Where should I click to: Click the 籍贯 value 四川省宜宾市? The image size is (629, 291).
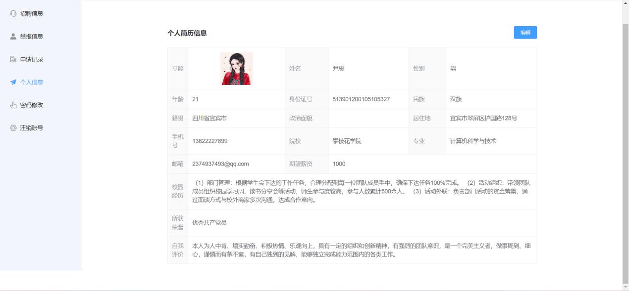point(210,118)
